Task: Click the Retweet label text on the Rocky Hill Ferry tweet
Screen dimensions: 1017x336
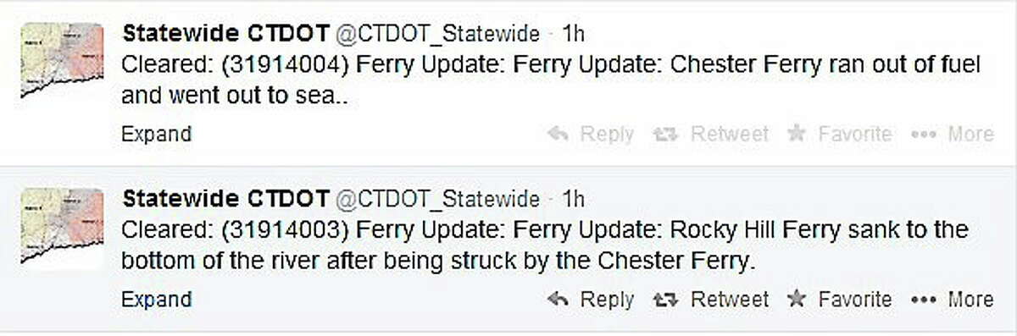Action: (730, 300)
